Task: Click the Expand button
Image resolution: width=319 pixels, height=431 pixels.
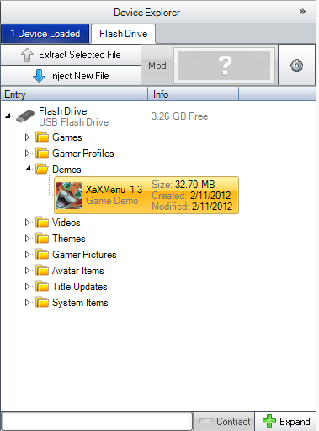Action: [x=286, y=421]
